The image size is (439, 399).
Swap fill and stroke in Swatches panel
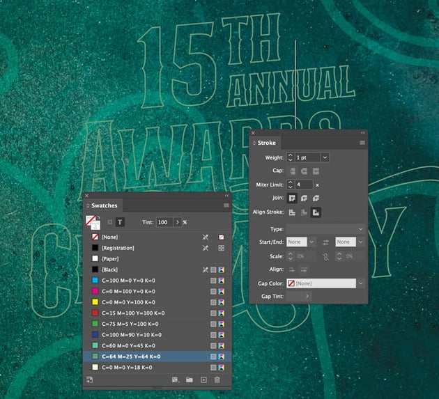98,217
